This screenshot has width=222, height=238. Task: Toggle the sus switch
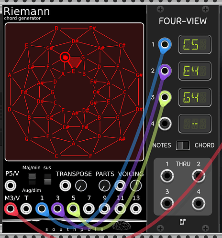tap(48, 179)
